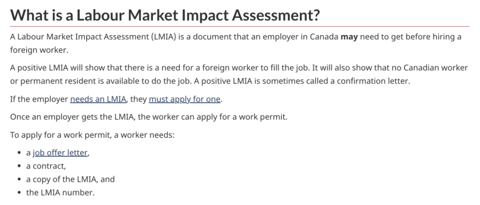Click the bullet dot before "the LMIA number."

(x=19, y=192)
